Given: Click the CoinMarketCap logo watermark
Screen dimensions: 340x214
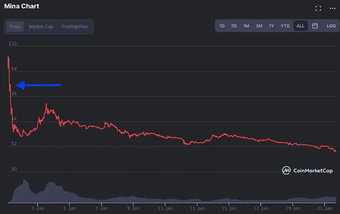Looking at the screenshot, I should [x=307, y=171].
